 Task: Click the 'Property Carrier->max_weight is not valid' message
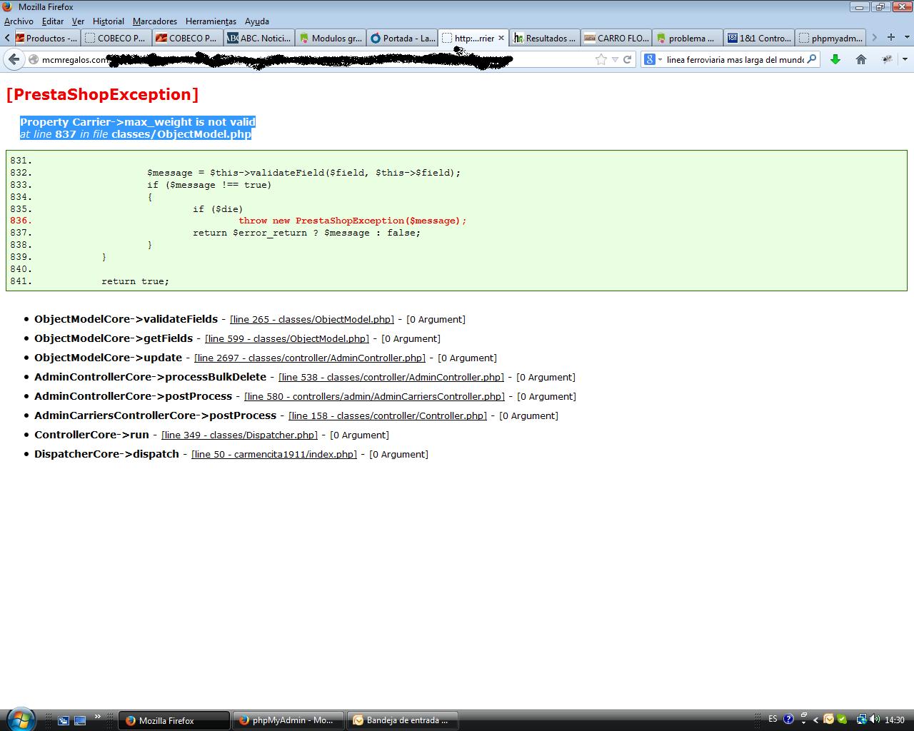click(138, 122)
